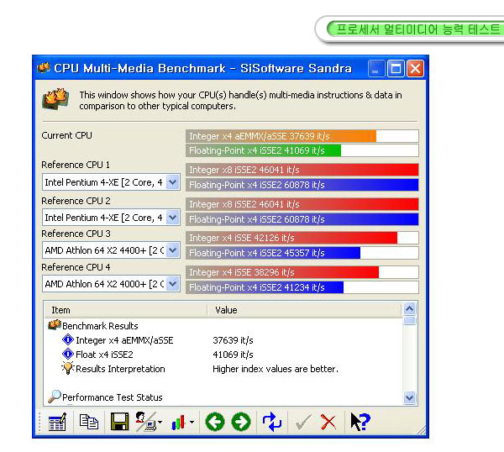Click the person and computer toolbar icon
The width and height of the screenshot is (504, 452).
click(x=145, y=422)
